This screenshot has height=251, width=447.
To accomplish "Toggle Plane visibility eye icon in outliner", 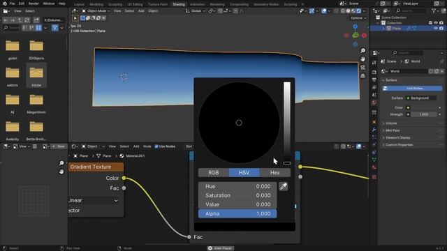I will pos(436,28).
